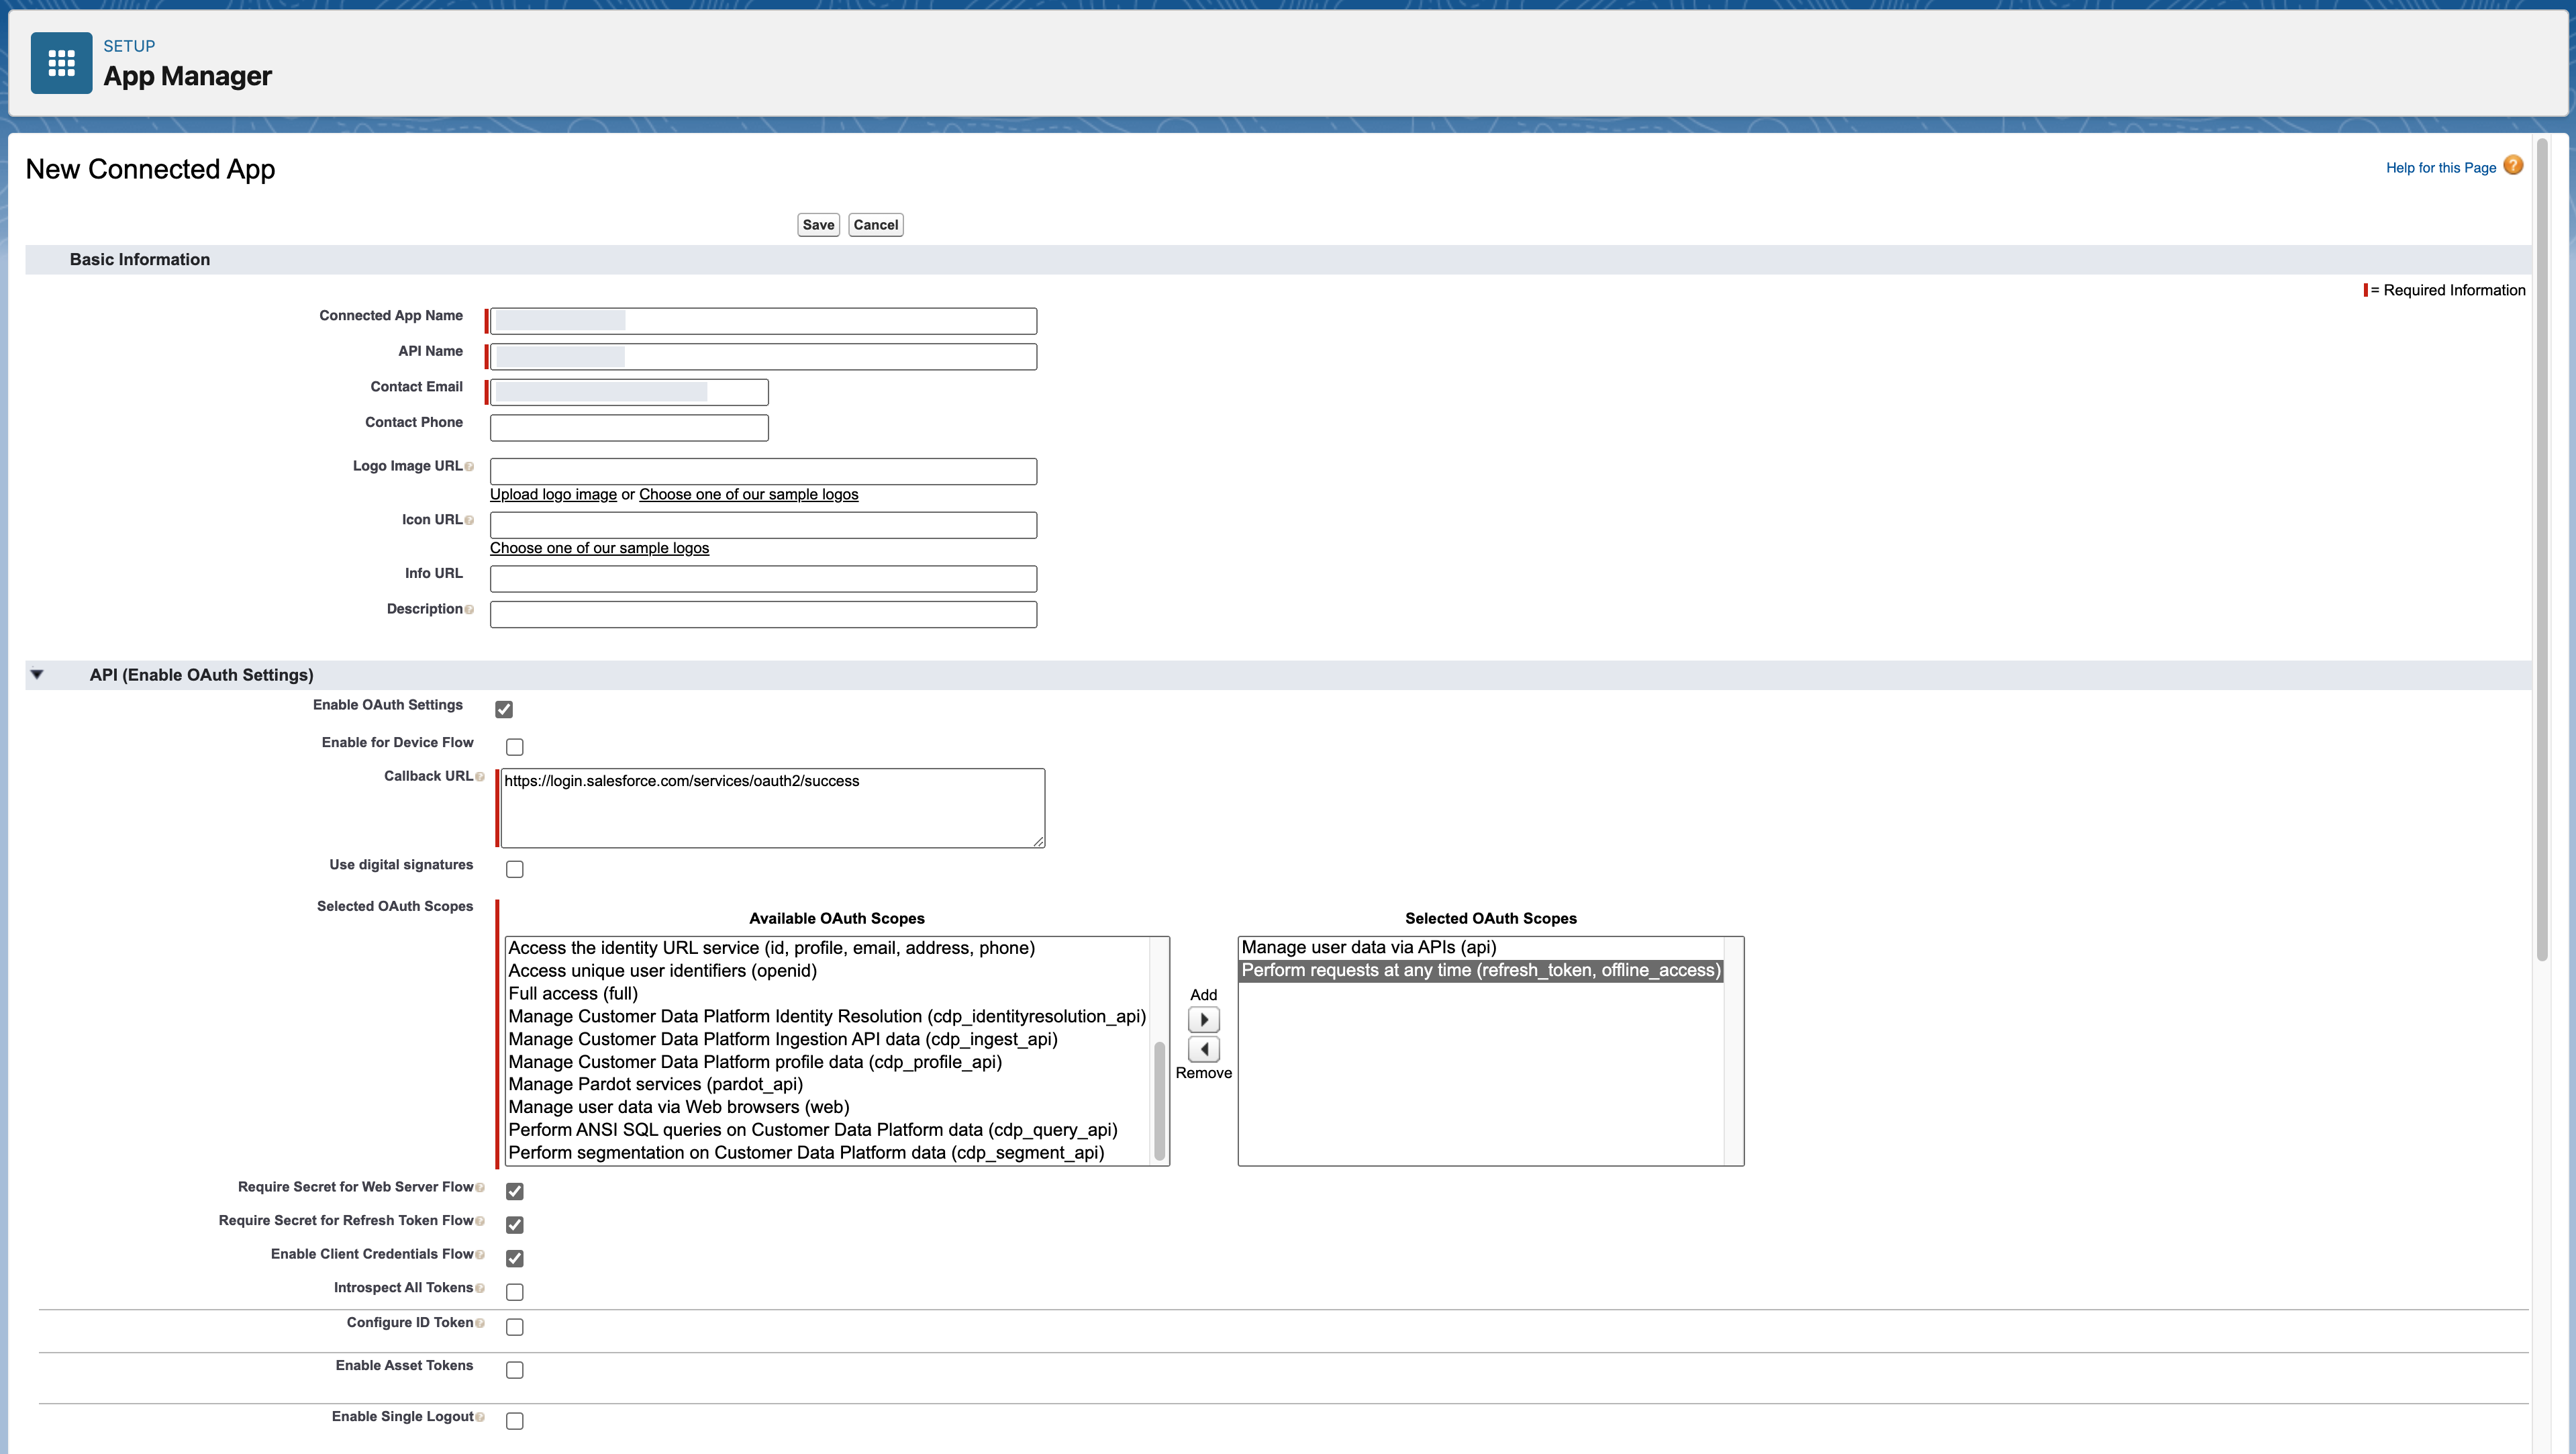Screen dimensions: 2576x1454
Task: Click the Callback URL help icon
Action: point(480,777)
